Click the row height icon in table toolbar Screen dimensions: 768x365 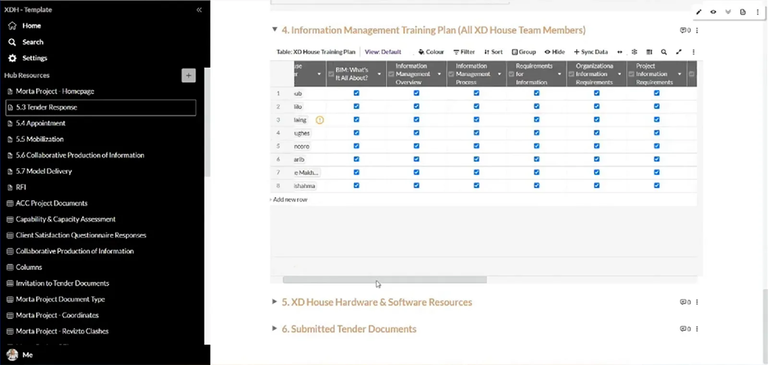click(x=649, y=52)
